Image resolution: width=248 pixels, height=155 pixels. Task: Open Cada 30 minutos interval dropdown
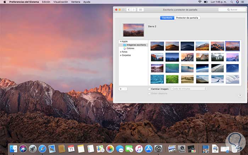click(189, 89)
